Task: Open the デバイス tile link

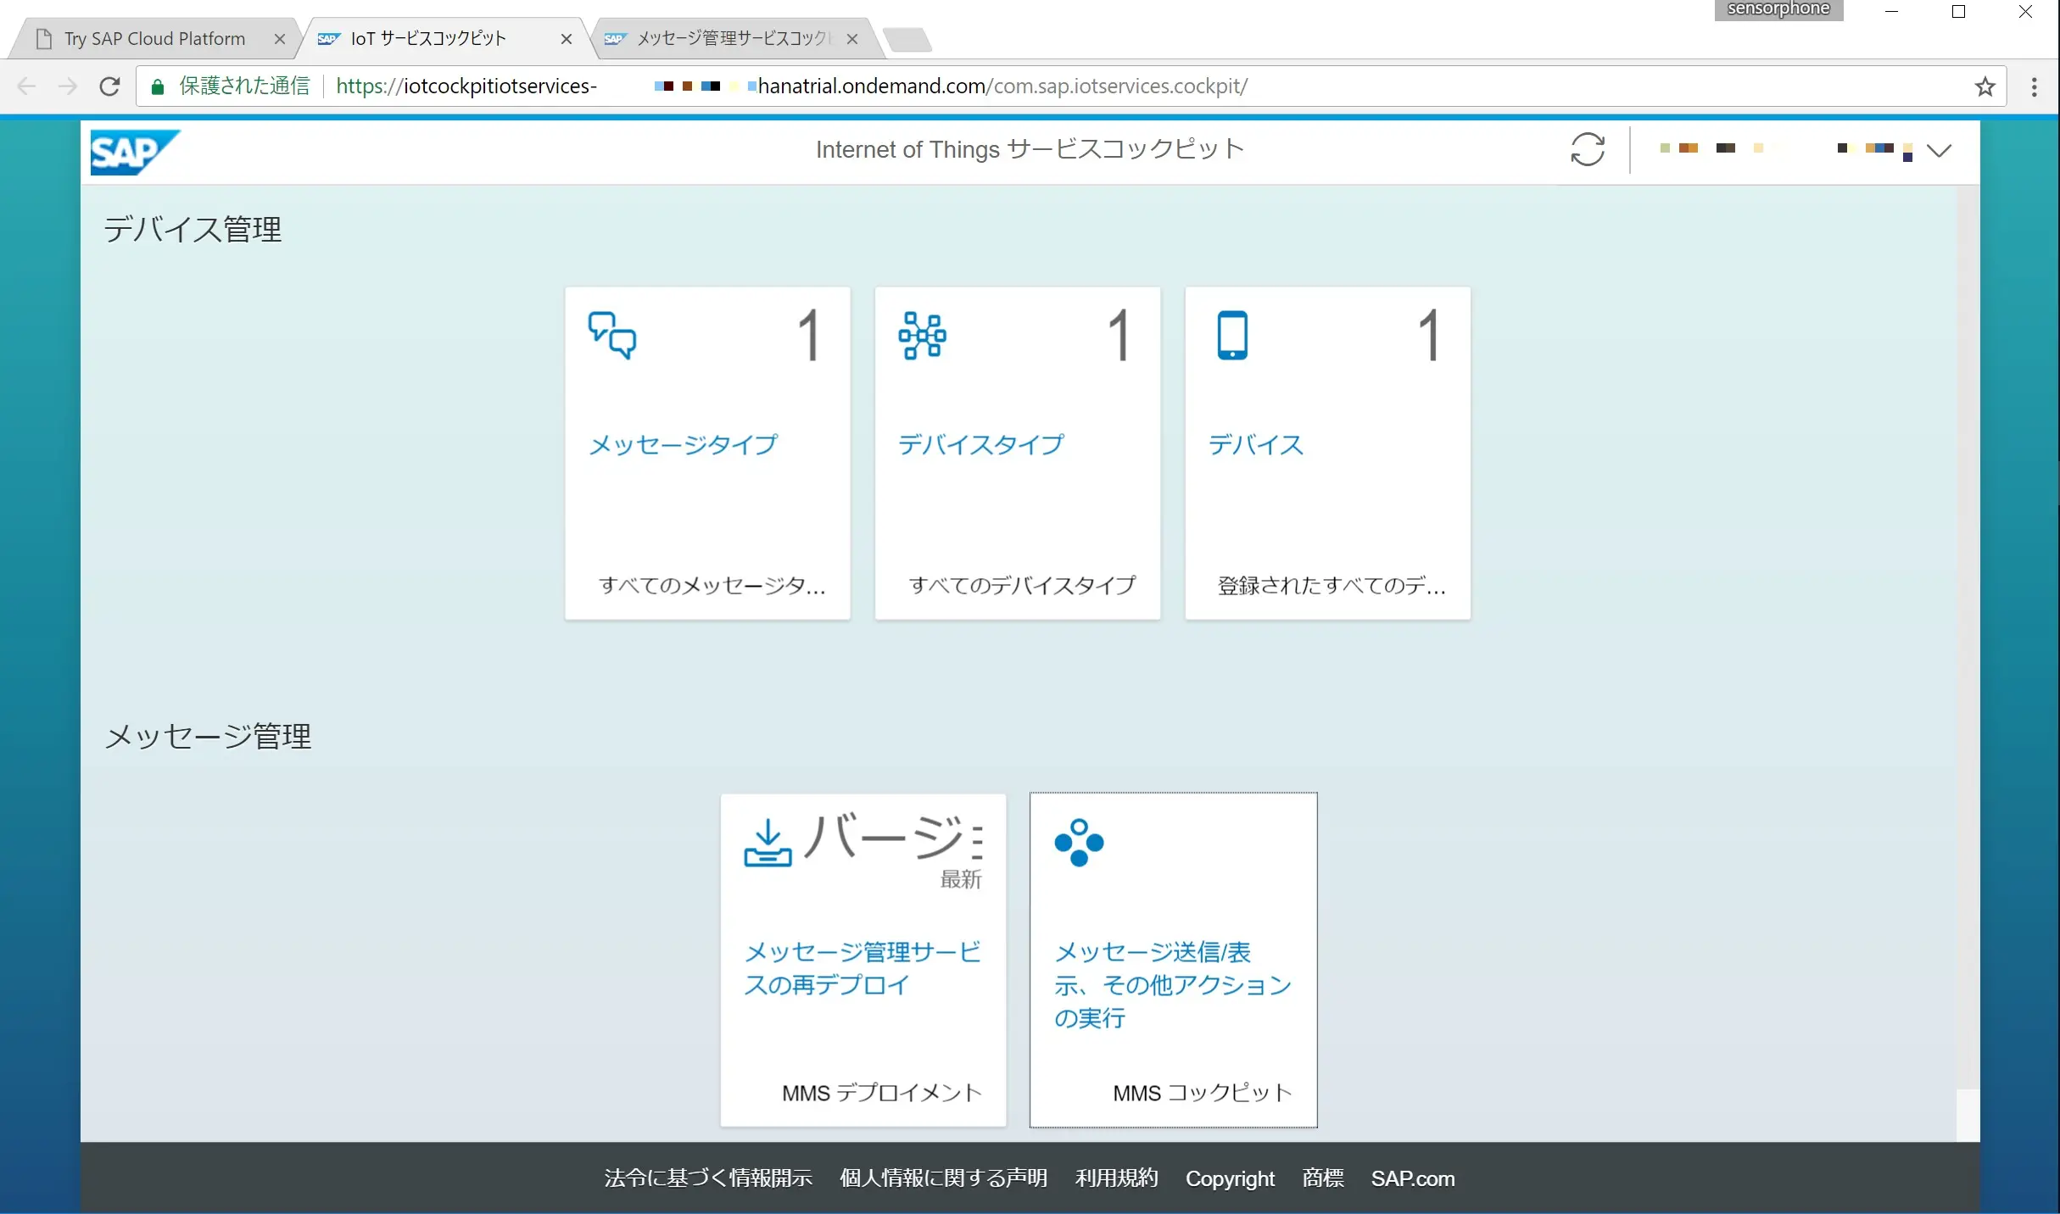Action: pyautogui.click(x=1256, y=445)
